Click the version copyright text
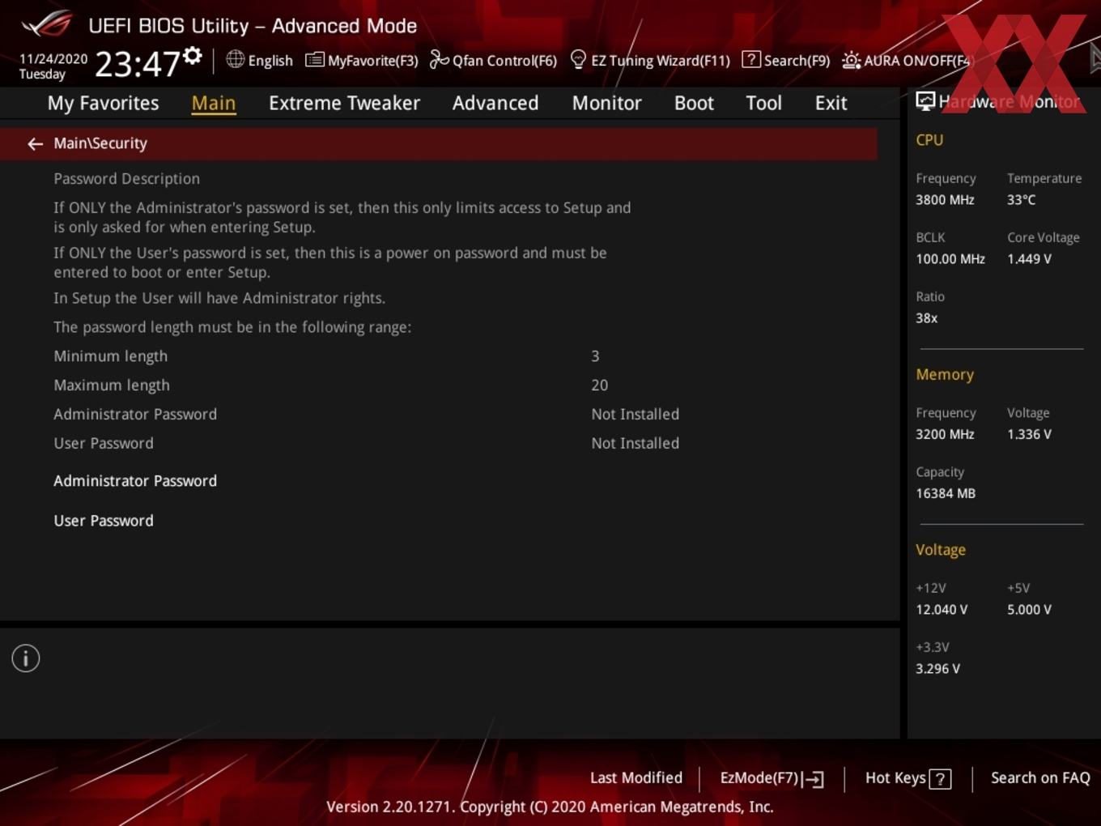The height and width of the screenshot is (826, 1101). point(550,807)
